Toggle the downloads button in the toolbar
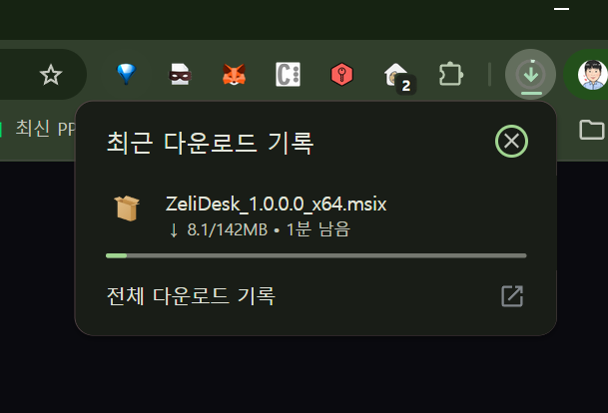 click(x=530, y=75)
